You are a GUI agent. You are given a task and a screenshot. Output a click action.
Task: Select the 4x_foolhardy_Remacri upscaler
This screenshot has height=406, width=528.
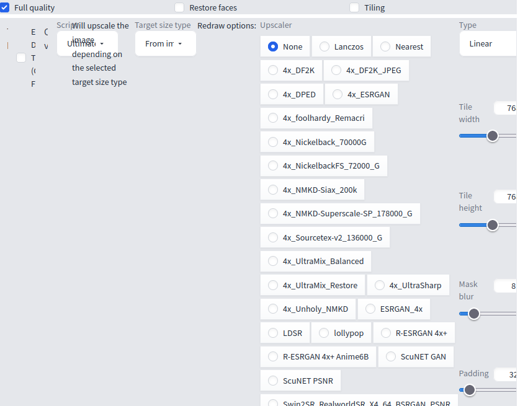tap(316, 118)
